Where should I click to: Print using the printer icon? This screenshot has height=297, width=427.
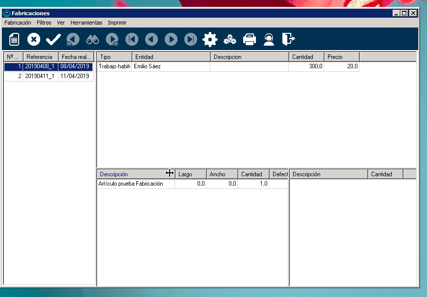250,39
